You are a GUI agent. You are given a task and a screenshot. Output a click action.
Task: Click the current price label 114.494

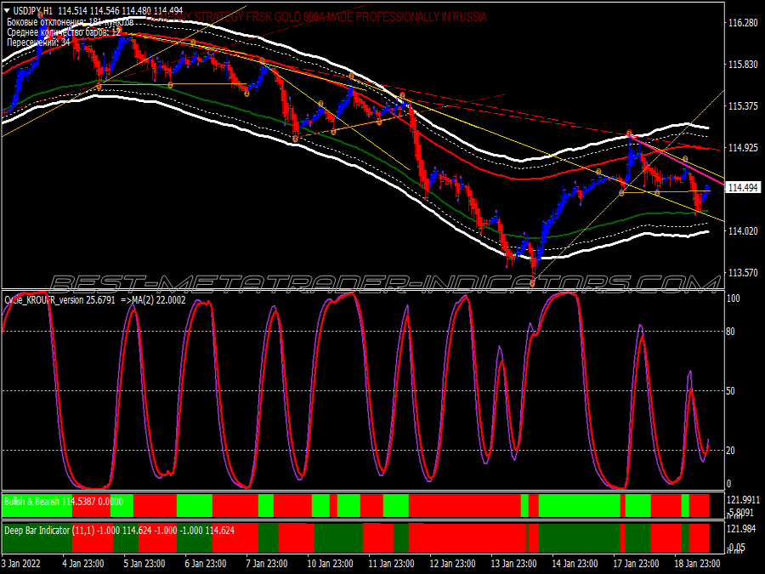tap(743, 187)
